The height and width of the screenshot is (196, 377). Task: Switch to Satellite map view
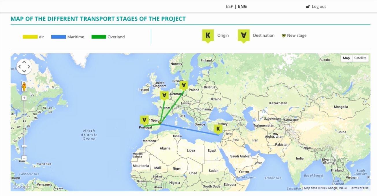(x=360, y=58)
